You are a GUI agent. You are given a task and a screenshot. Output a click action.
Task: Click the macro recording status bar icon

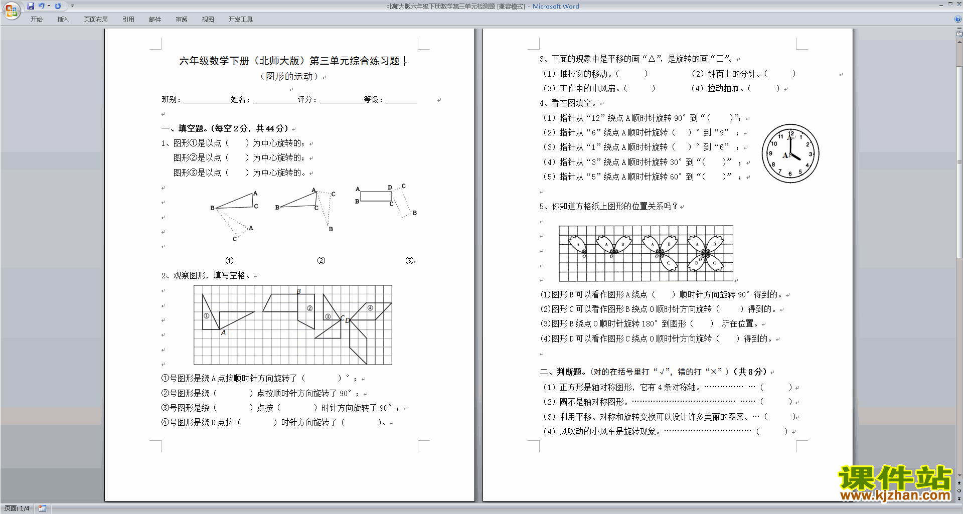click(x=42, y=508)
